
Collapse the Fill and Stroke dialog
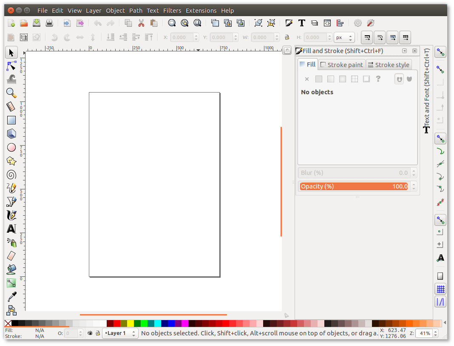[404, 51]
